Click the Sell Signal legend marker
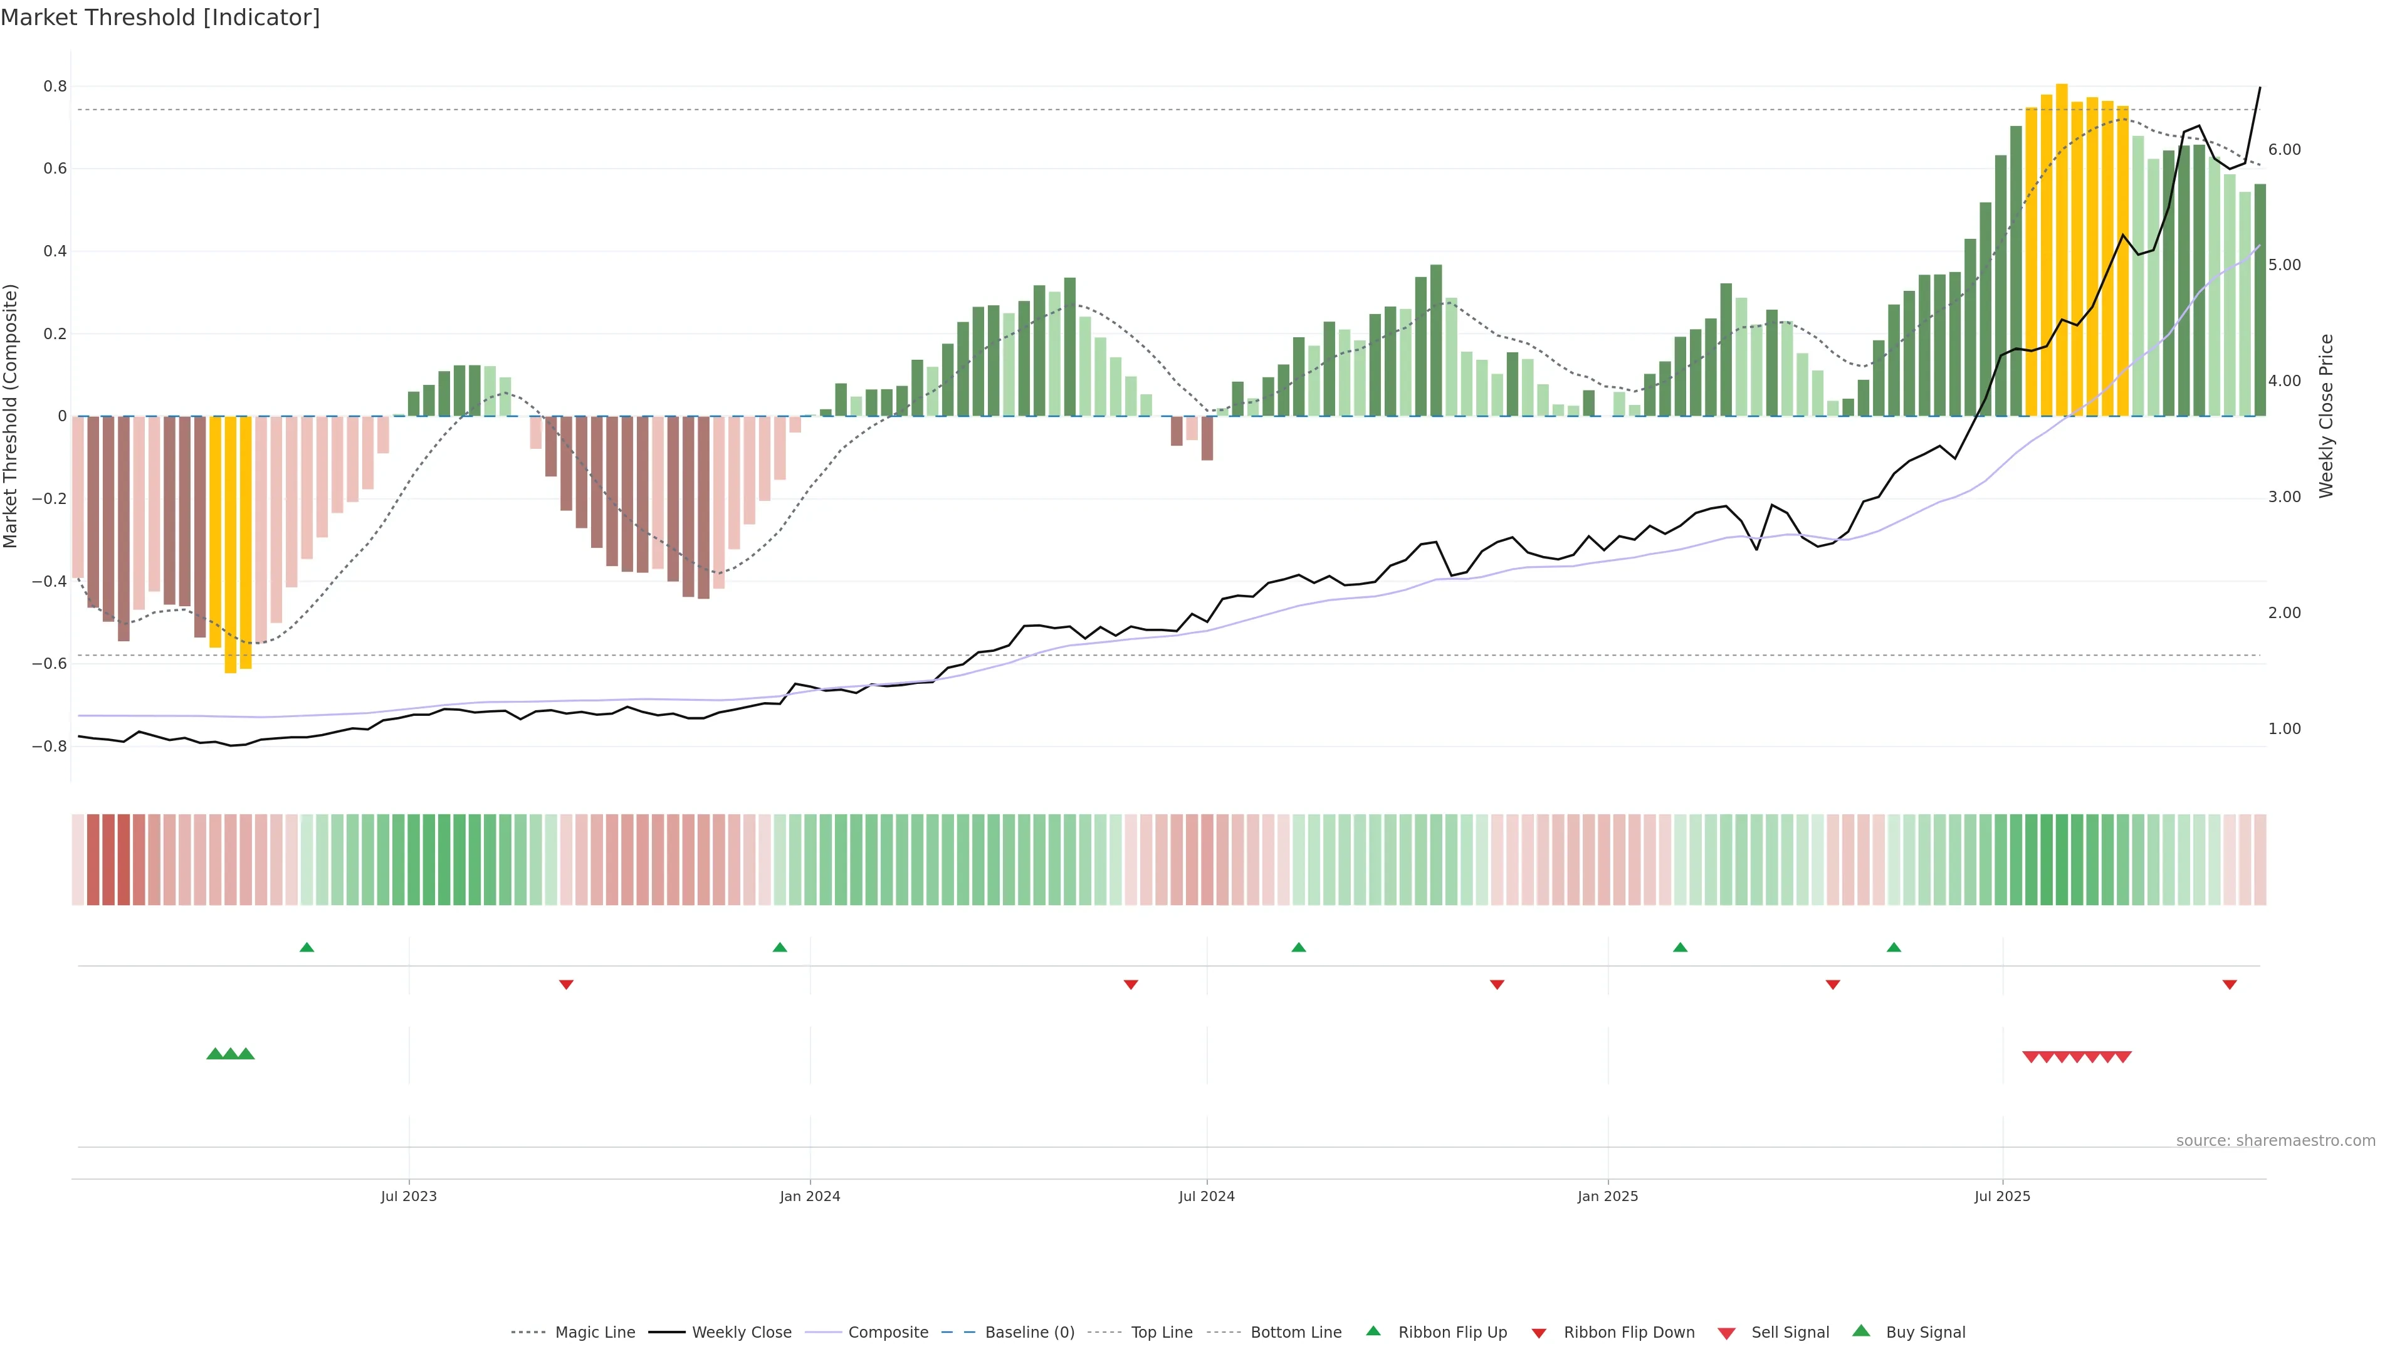This screenshot has width=2407, height=1354. (x=1726, y=1333)
